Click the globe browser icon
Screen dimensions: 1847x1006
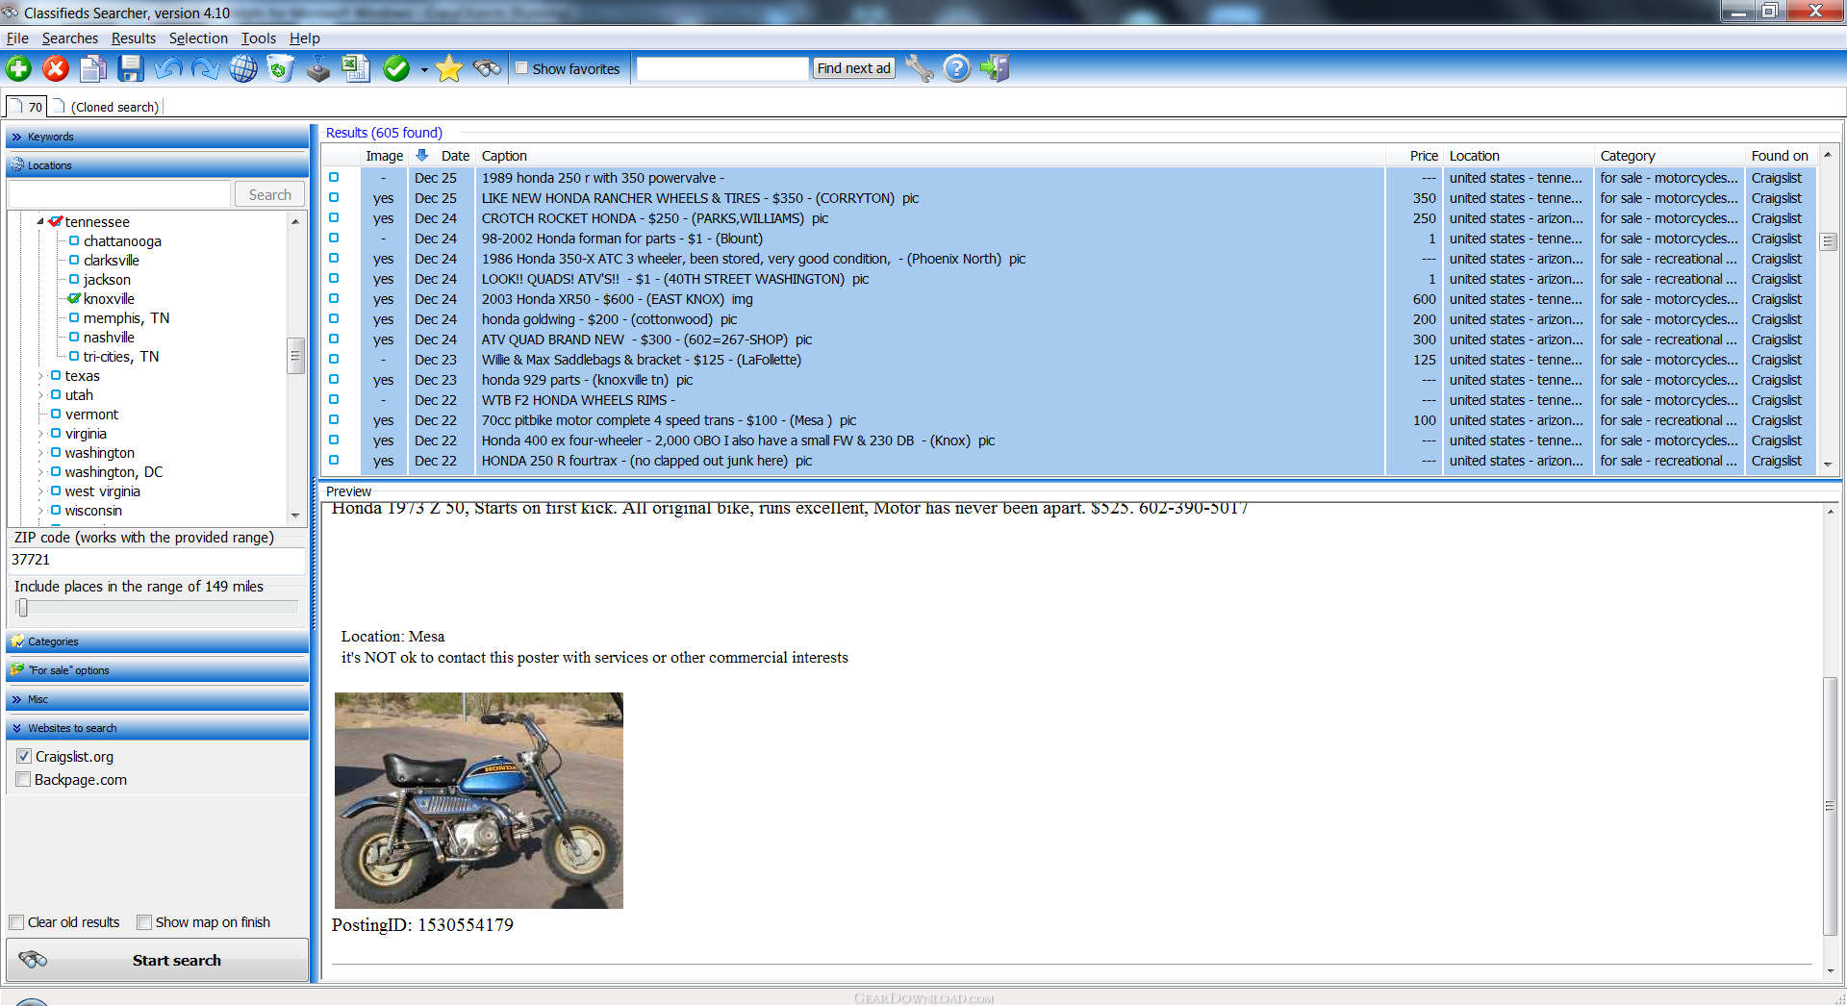click(x=243, y=68)
